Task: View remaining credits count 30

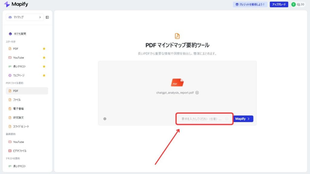Action: pyautogui.click(x=301, y=4)
